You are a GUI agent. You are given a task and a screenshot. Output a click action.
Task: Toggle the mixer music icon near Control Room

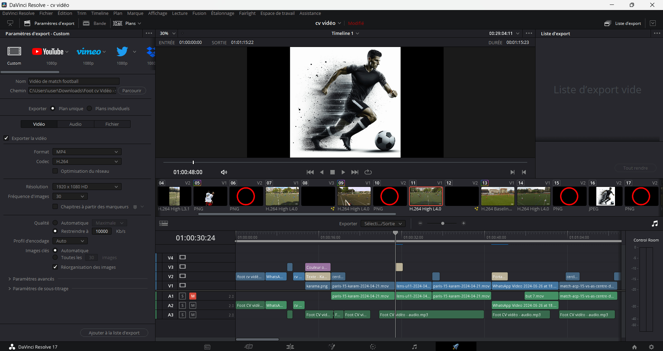tap(654, 224)
